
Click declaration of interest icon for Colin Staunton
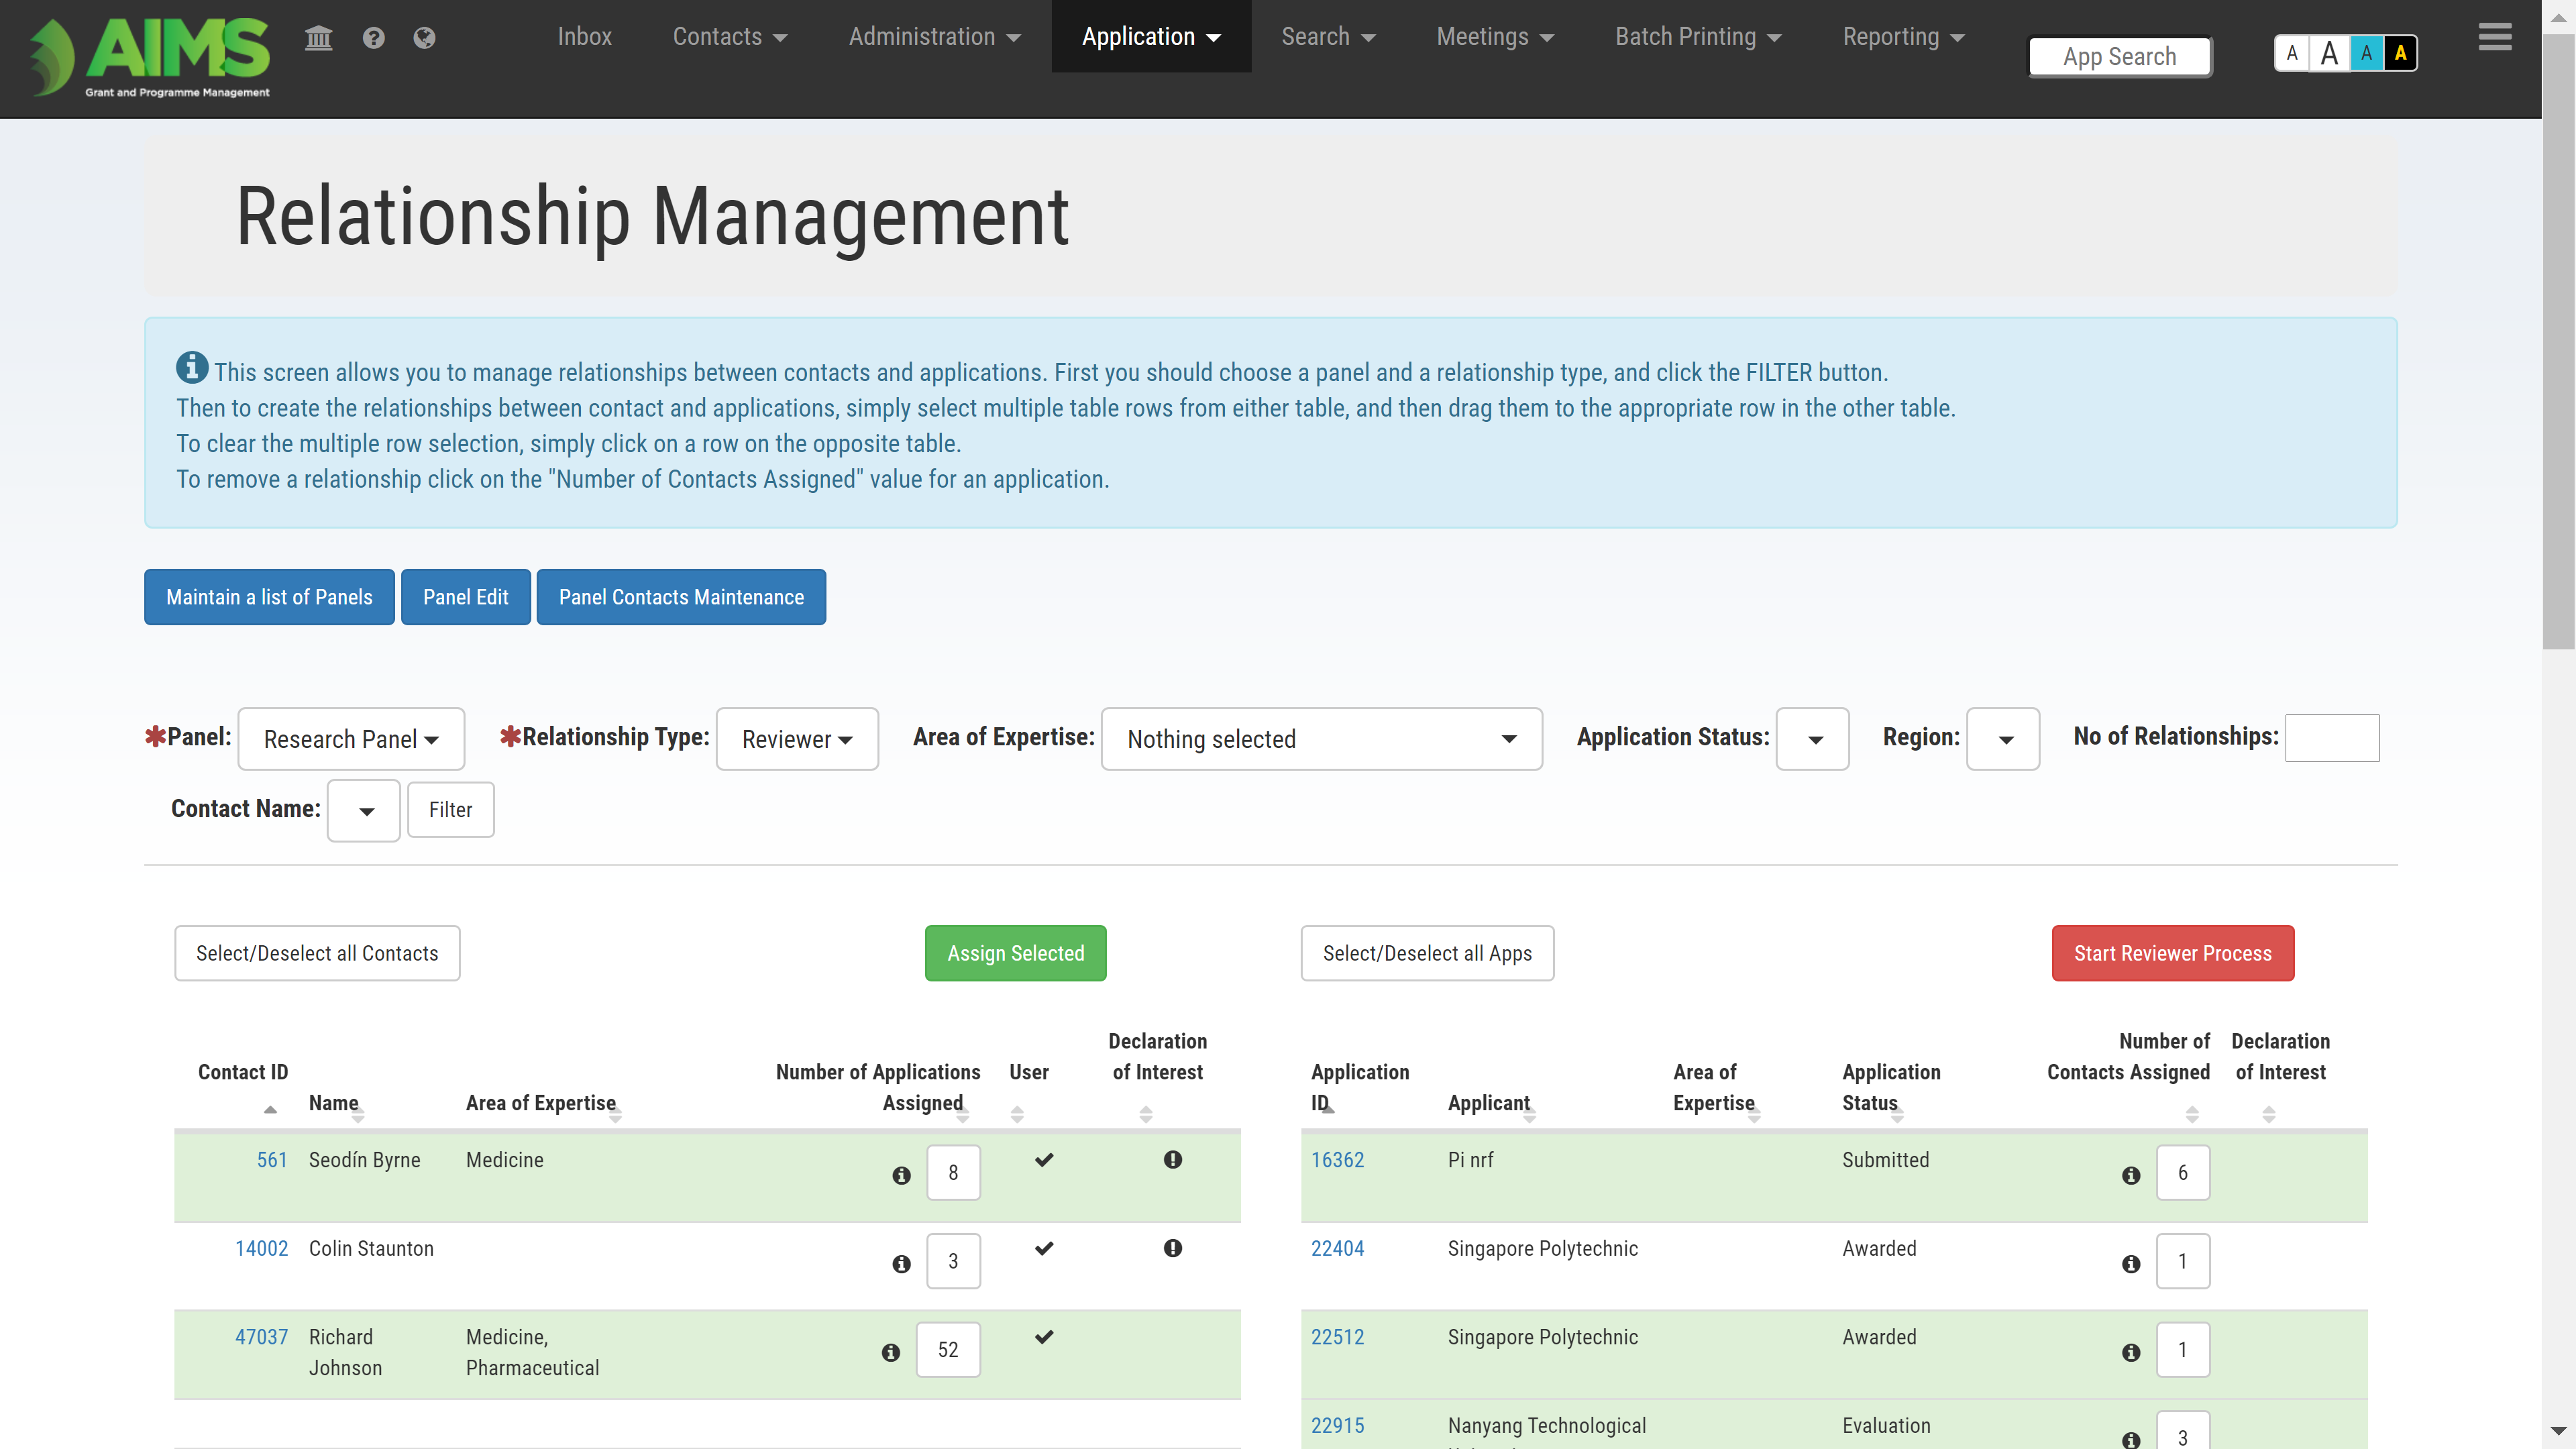(x=1172, y=1247)
